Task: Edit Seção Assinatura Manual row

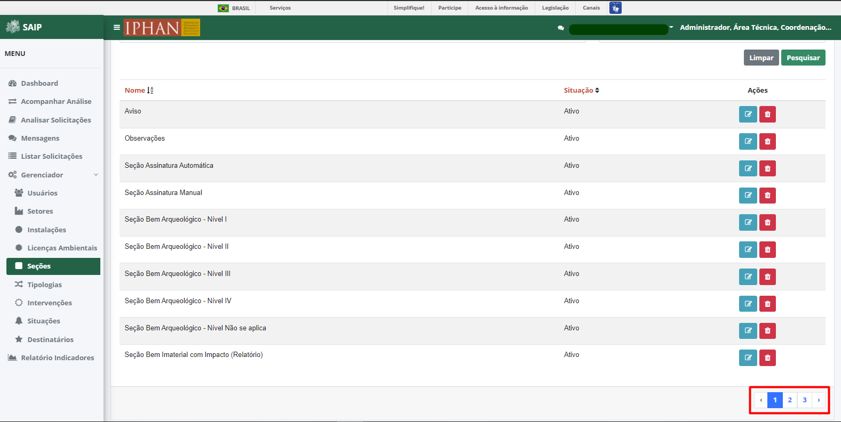Action: [x=748, y=196]
